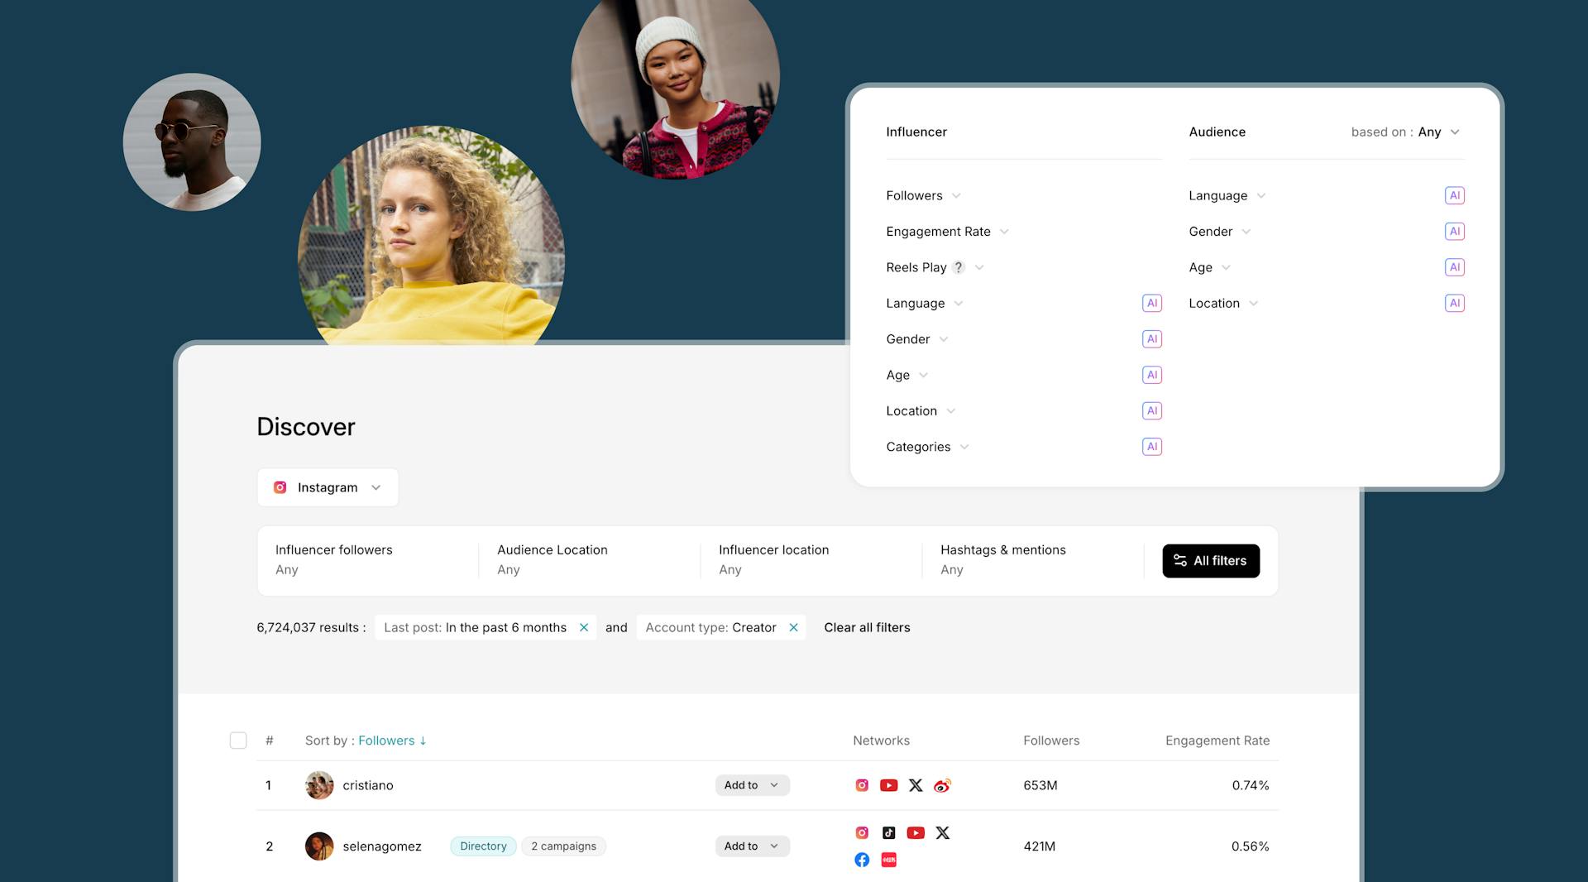Click red network icon beside Facebook for selenagomez

[x=889, y=860]
